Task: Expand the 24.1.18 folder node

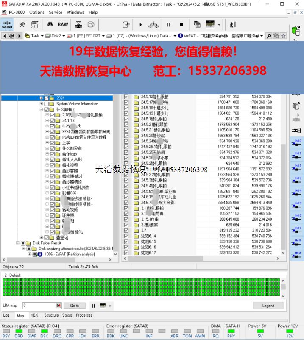Action: click(x=47, y=121)
